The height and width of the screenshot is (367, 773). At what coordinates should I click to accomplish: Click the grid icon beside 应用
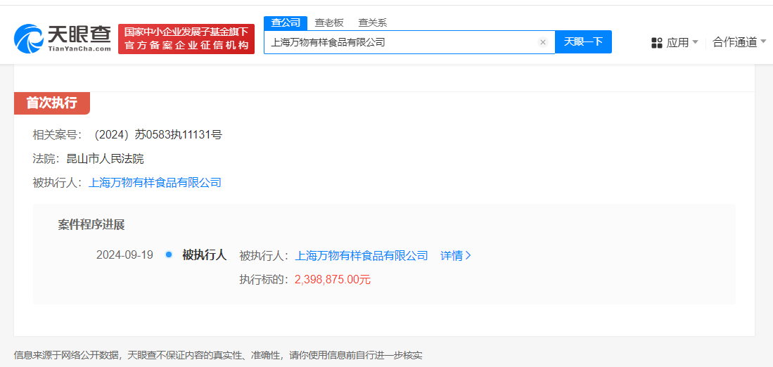pos(657,43)
